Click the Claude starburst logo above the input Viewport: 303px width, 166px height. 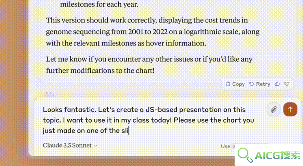click(x=49, y=94)
